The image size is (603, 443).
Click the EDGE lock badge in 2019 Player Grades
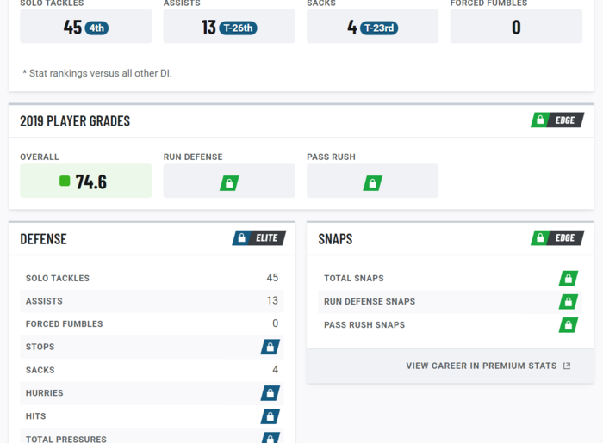(557, 120)
